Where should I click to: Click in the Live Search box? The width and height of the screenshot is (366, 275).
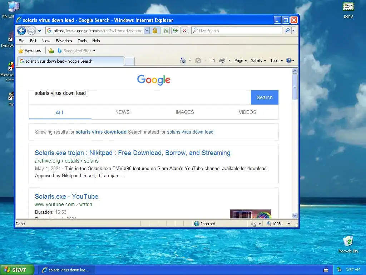tap(237, 31)
